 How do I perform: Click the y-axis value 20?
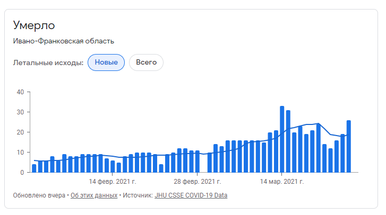point(21,132)
